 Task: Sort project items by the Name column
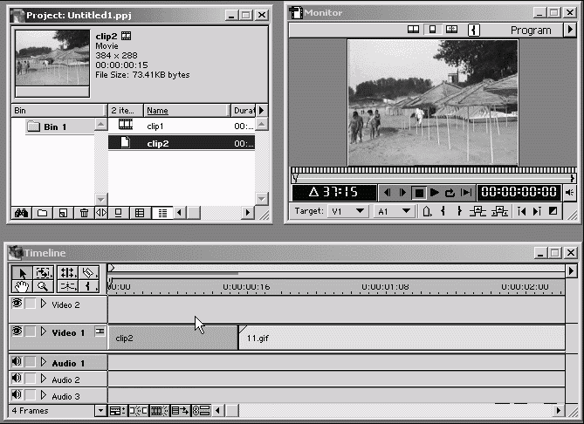185,111
